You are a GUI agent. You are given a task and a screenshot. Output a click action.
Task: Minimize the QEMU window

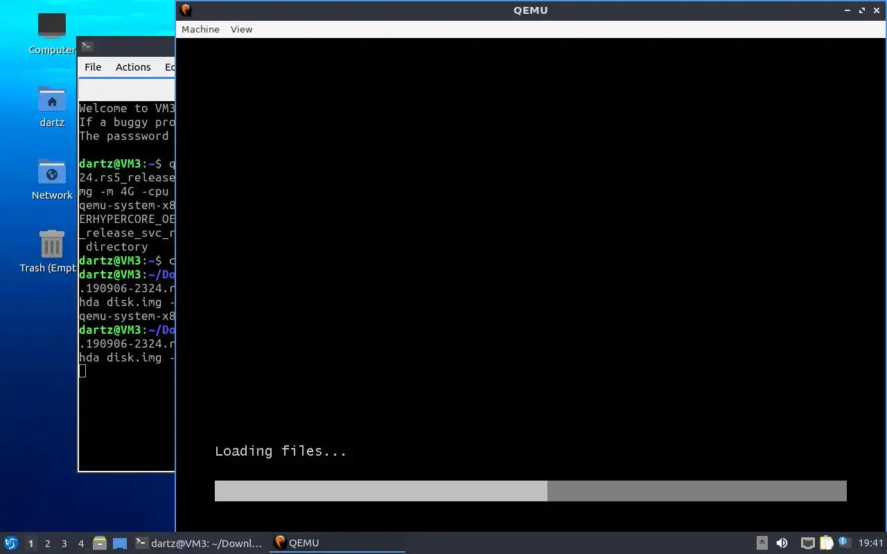[848, 10]
